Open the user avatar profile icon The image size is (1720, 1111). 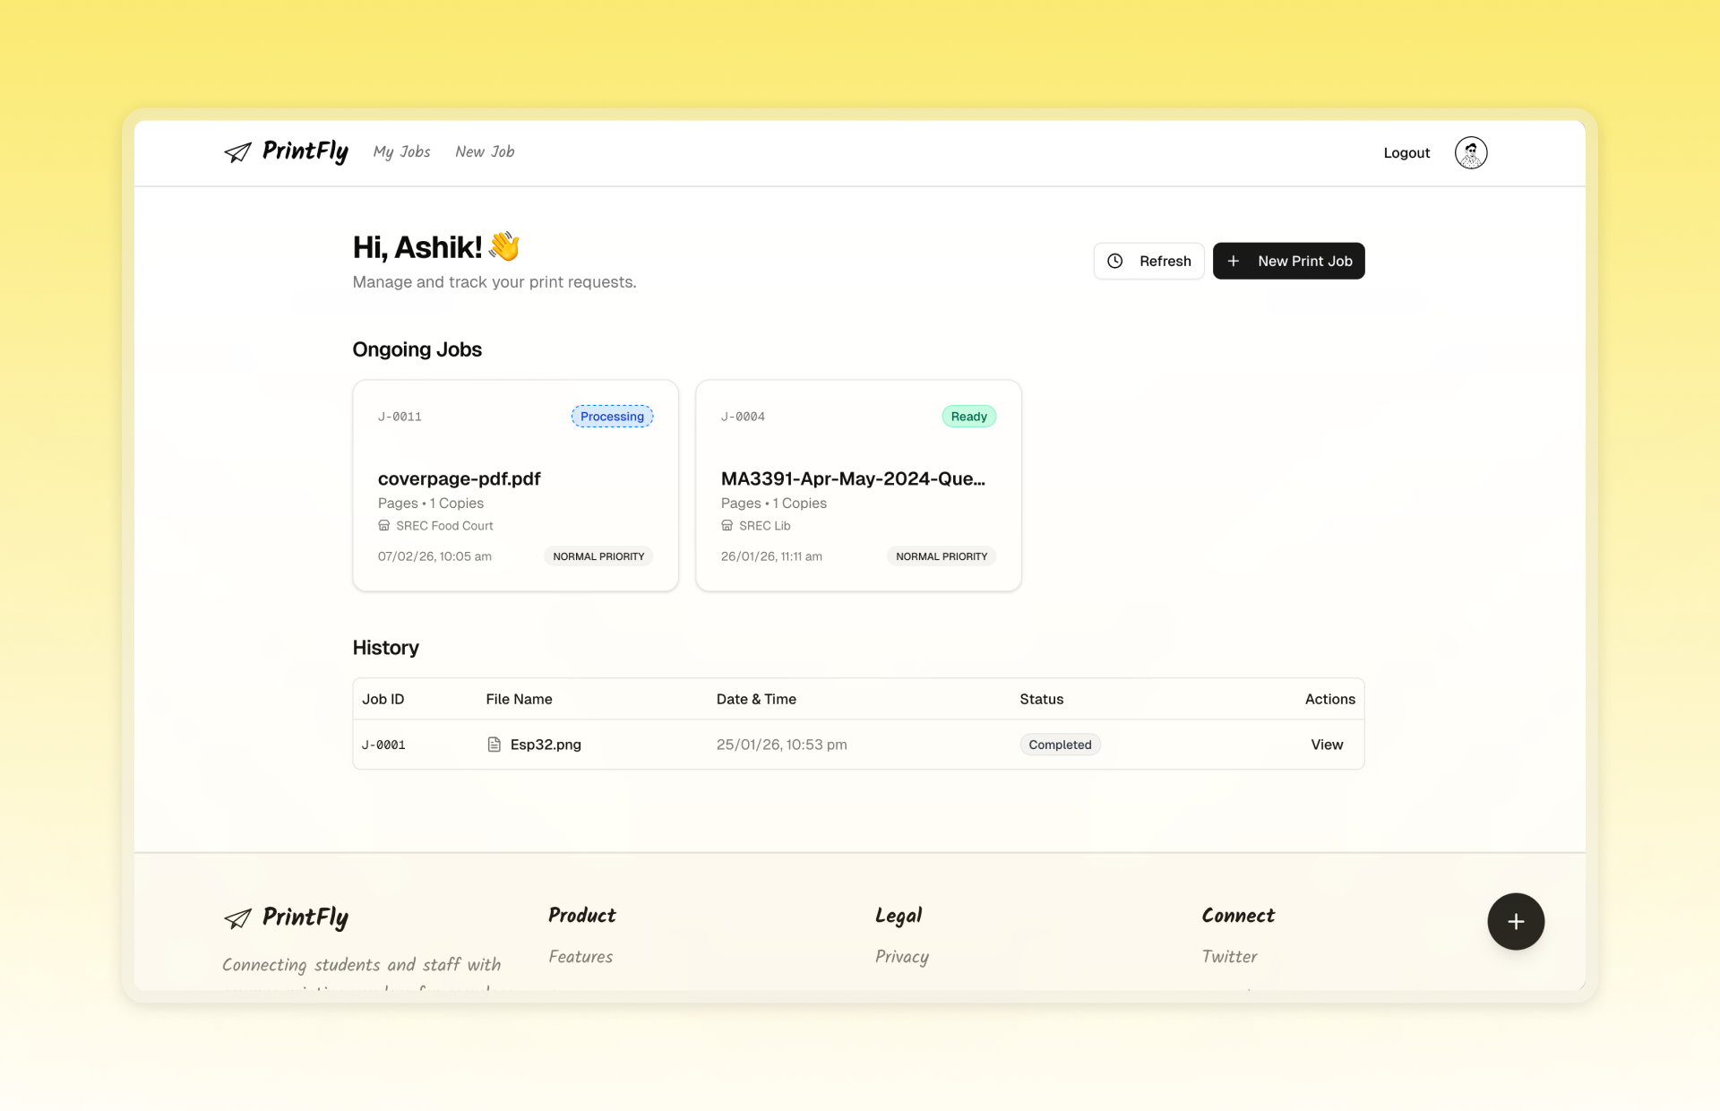[1470, 152]
